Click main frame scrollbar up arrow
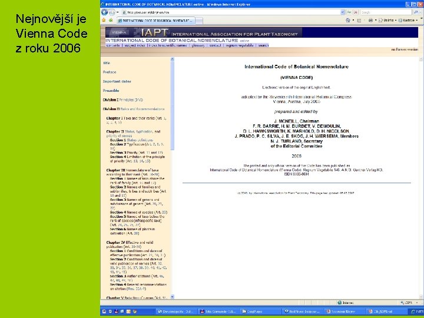The height and width of the screenshot is (318, 424). point(421,59)
